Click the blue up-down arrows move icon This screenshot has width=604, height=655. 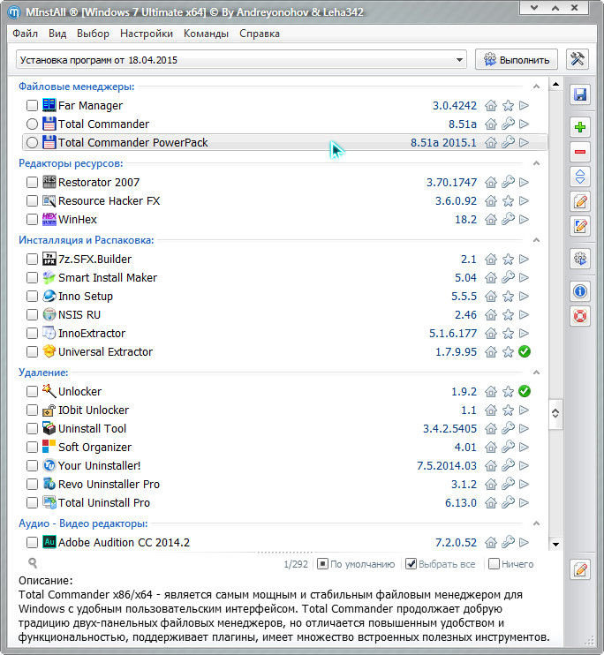(x=580, y=177)
